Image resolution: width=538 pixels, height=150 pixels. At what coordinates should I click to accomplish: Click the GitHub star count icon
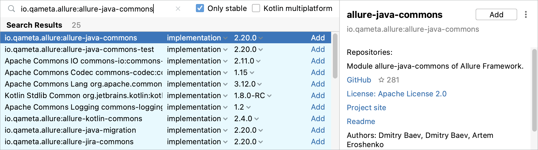click(381, 80)
